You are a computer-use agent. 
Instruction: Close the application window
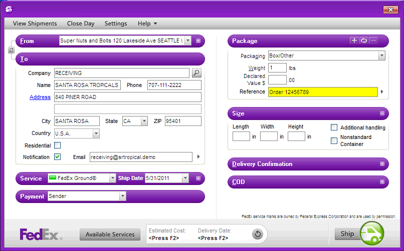[390, 10]
